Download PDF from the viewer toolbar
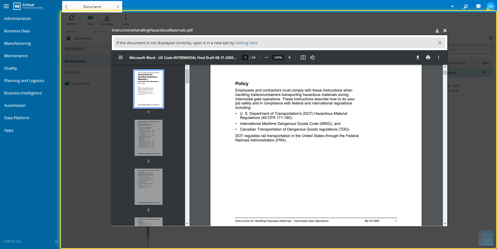 [x=418, y=57]
